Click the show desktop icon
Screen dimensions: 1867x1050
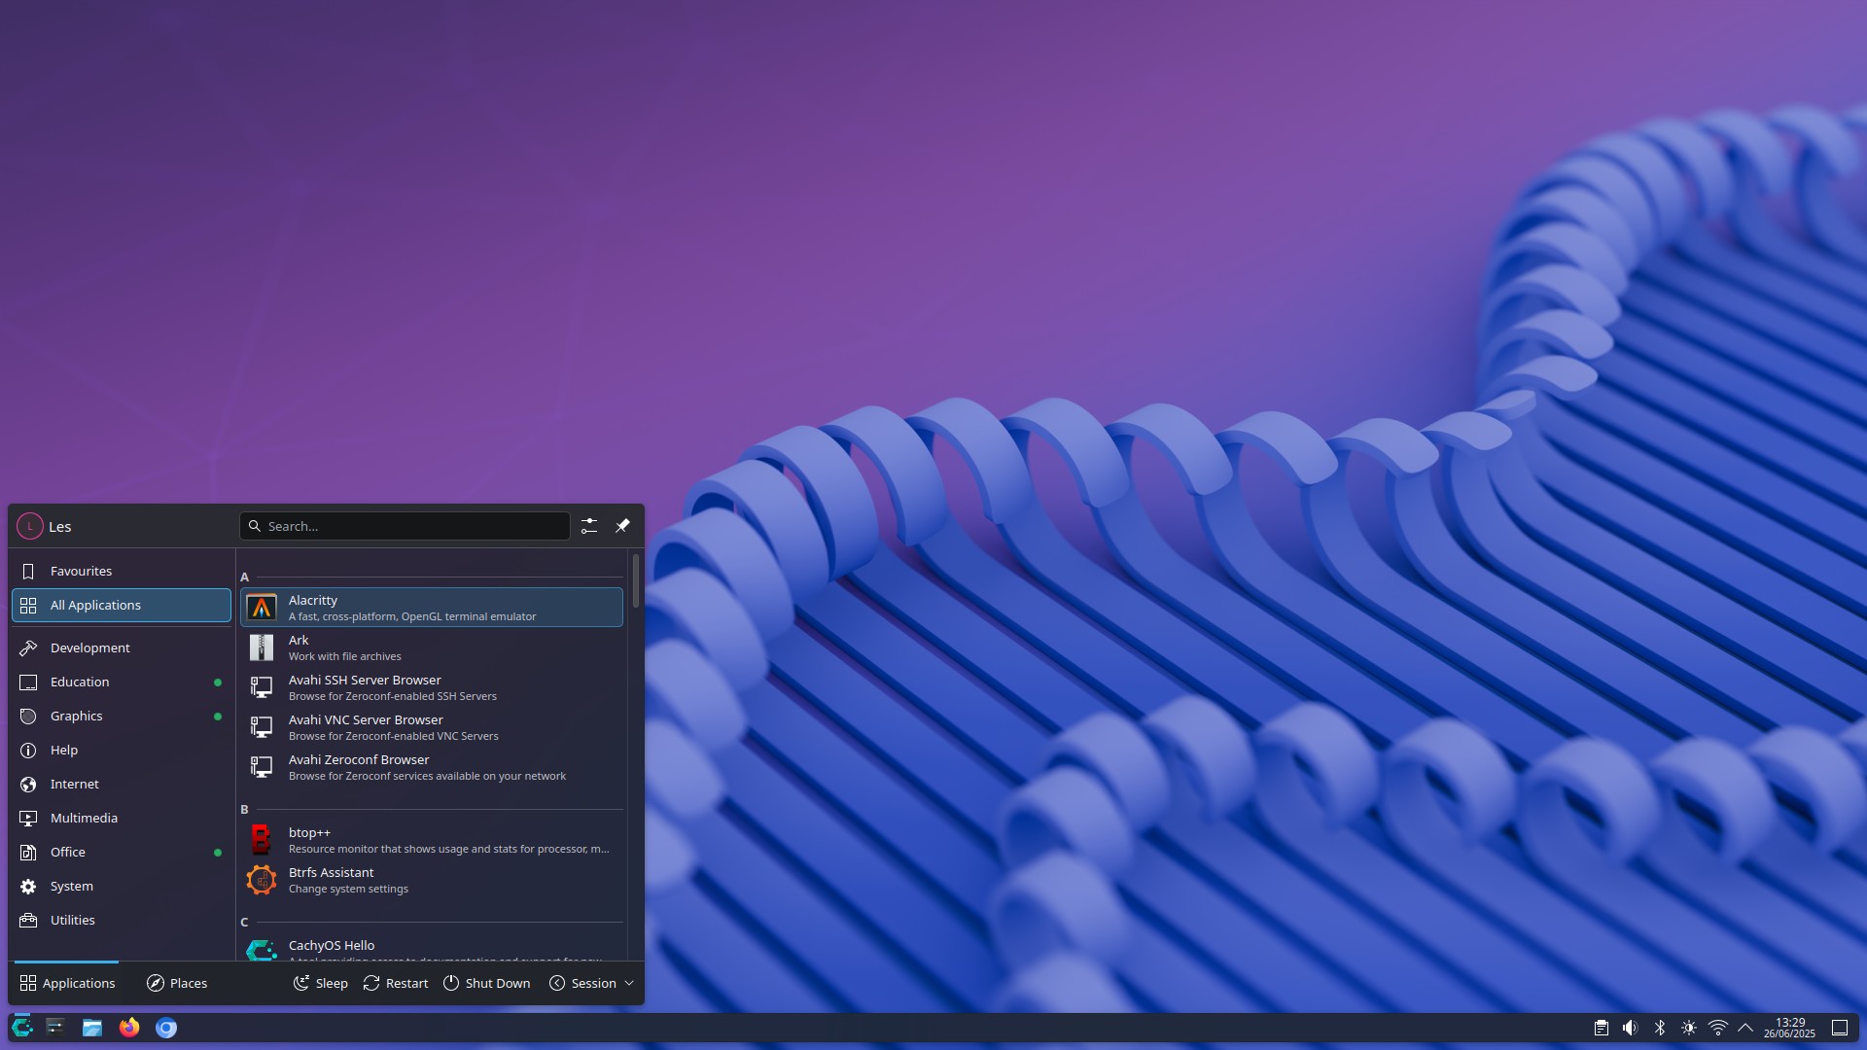pos(1840,1028)
